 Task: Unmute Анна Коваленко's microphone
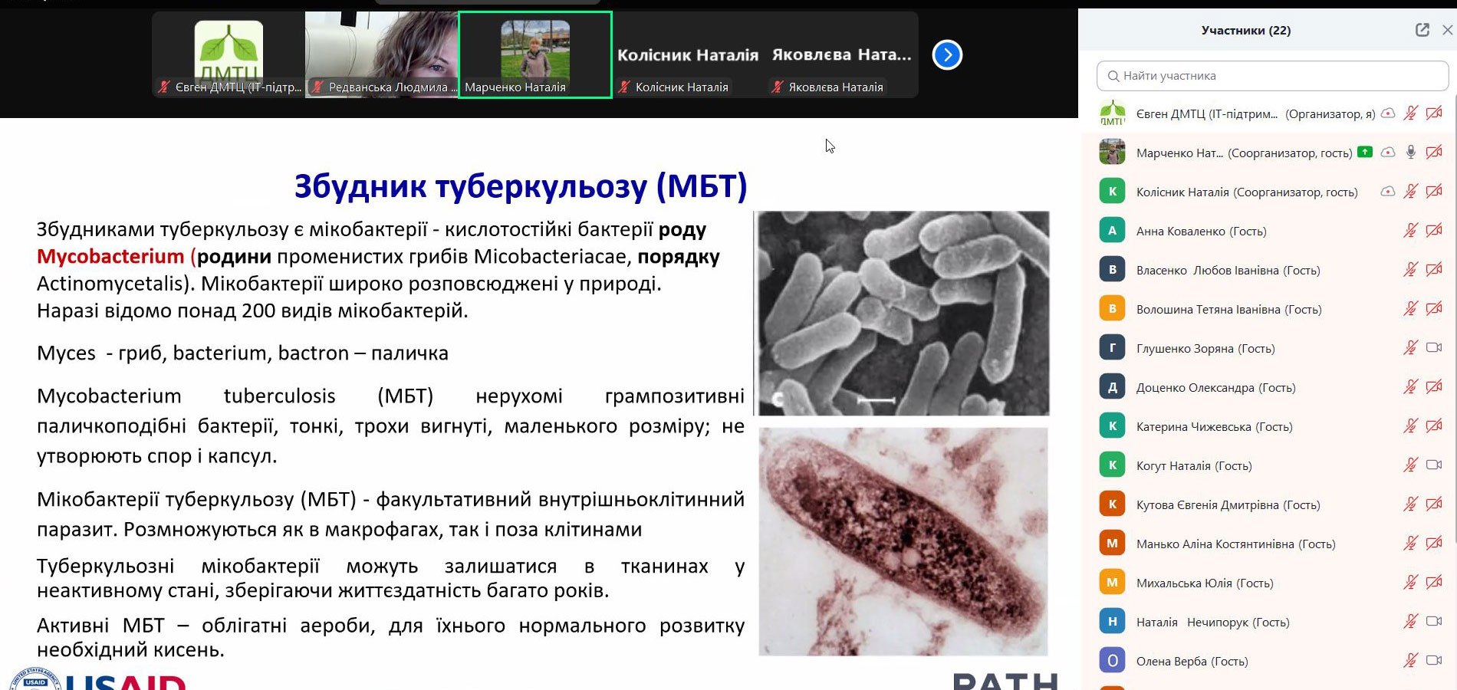point(1410,230)
